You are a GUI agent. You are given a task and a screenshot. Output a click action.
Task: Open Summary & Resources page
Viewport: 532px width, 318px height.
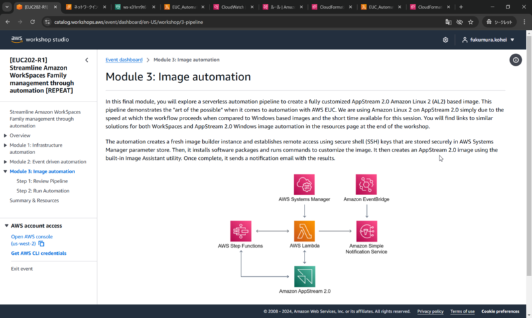34,200
